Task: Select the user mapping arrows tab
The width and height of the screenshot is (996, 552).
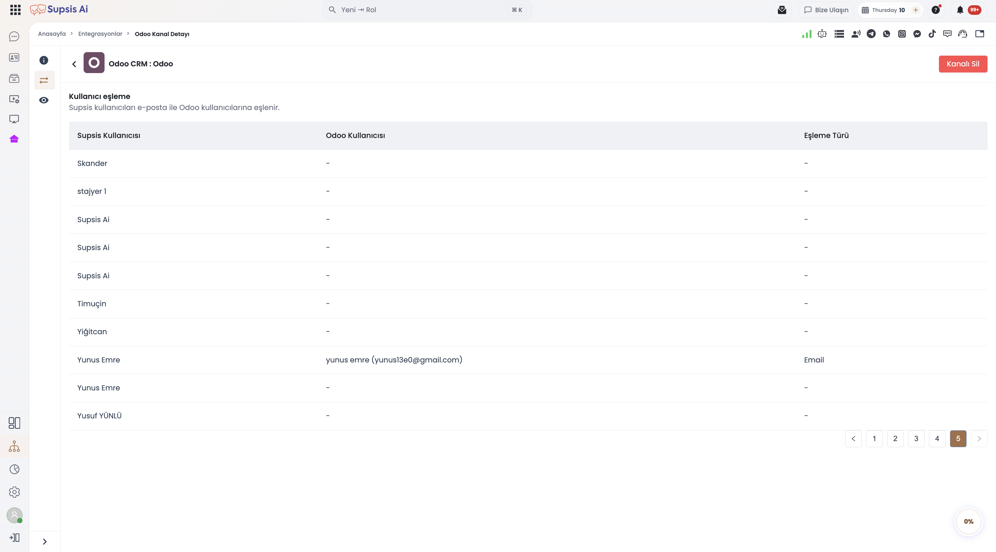Action: [x=45, y=80]
